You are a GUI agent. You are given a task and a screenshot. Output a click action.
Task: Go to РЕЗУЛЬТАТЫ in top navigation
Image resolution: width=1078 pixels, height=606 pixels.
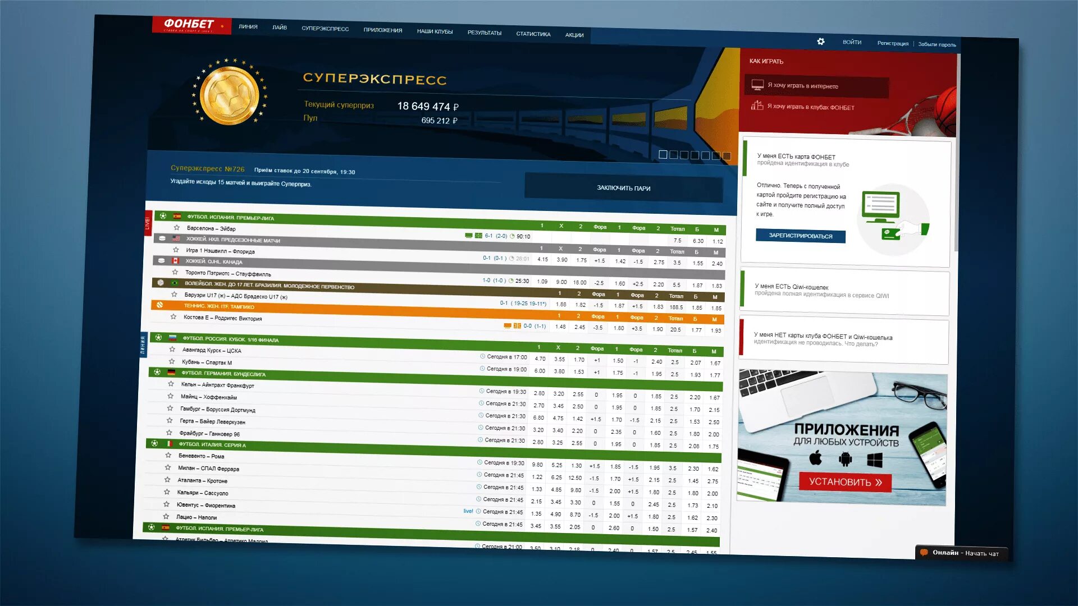(x=484, y=33)
